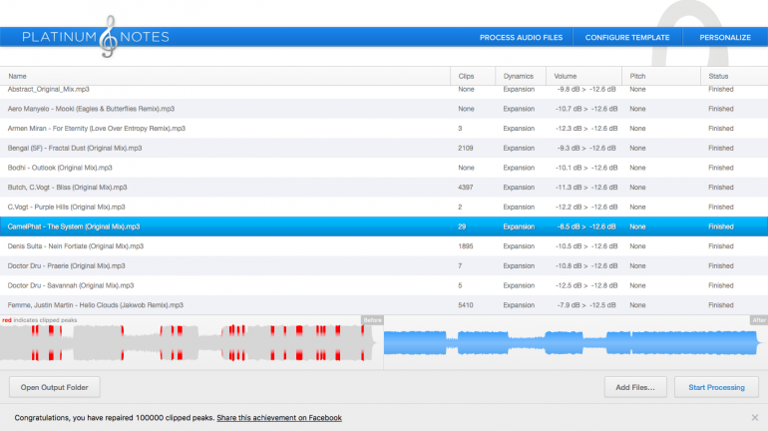Viewport: 768px width, 431px height.
Task: Click the Before label on the waveform
Action: [372, 320]
